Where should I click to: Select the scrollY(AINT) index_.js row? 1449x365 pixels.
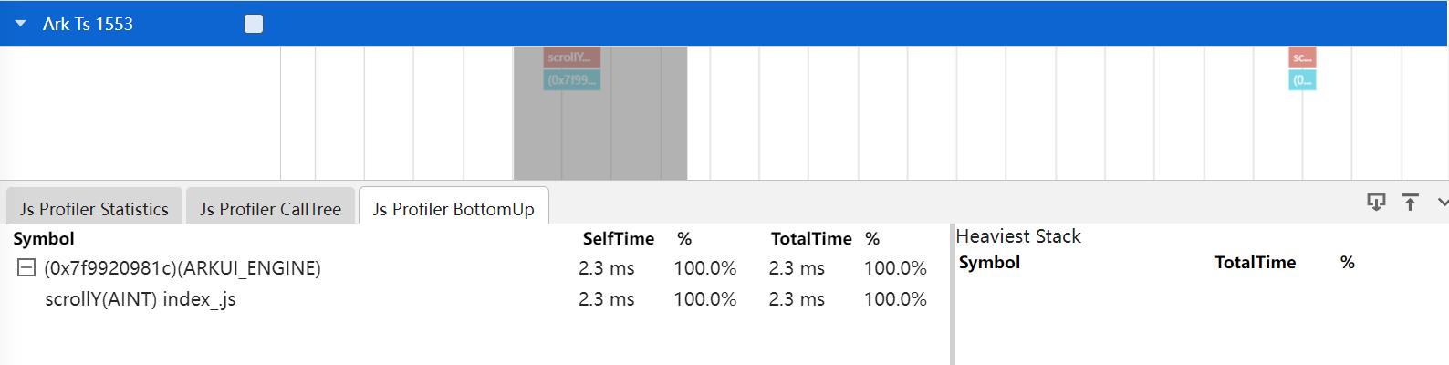pyautogui.click(x=141, y=299)
